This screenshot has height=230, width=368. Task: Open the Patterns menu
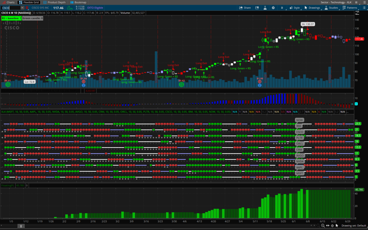[350, 8]
